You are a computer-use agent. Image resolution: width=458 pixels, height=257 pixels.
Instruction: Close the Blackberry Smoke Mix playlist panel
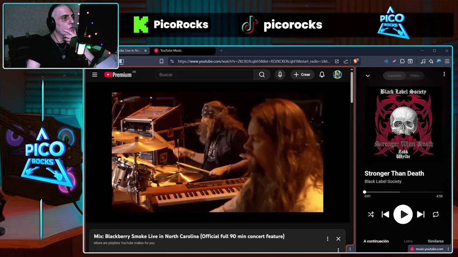[x=338, y=239]
